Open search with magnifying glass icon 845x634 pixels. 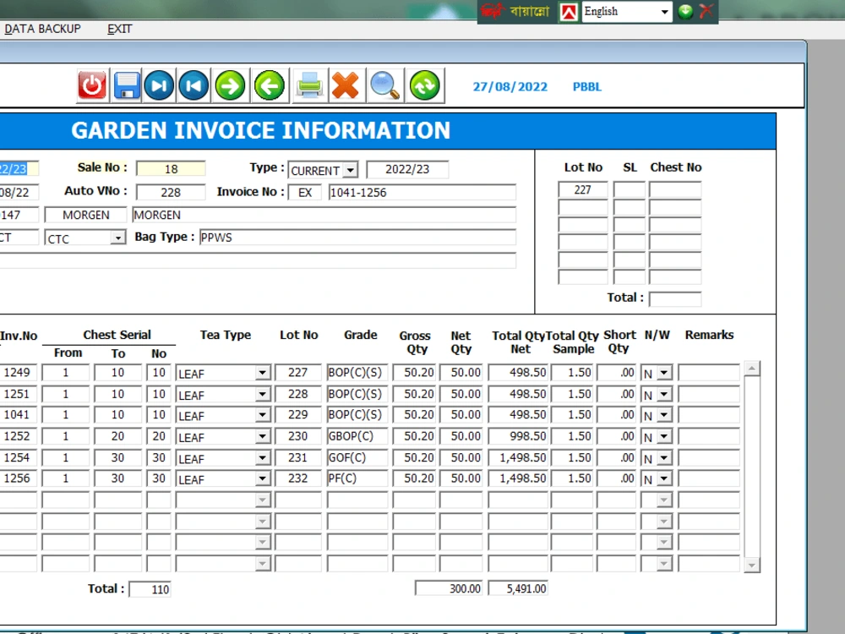click(384, 85)
